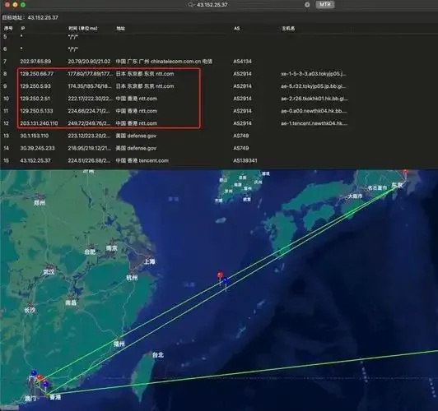The image size is (438, 411).
Task: Click AS2914 entry in hop 10 row
Action: 242,99
